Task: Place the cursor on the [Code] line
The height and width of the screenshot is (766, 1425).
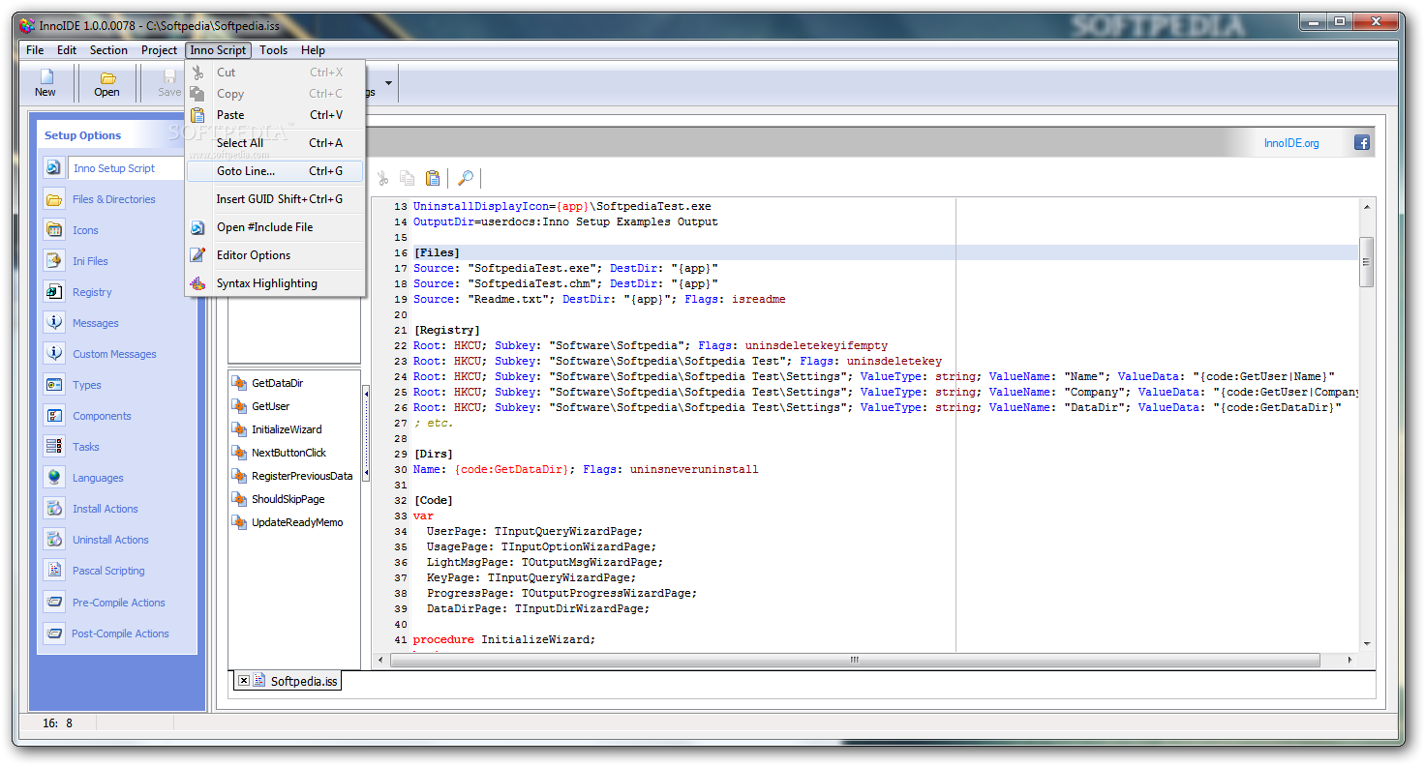Action: coord(433,500)
